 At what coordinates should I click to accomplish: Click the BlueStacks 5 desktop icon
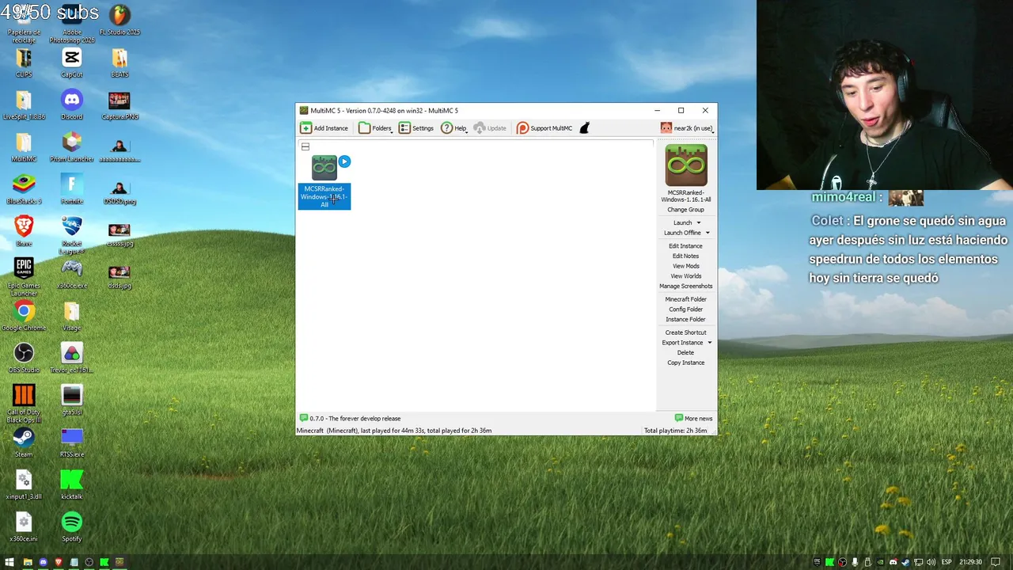pyautogui.click(x=24, y=189)
